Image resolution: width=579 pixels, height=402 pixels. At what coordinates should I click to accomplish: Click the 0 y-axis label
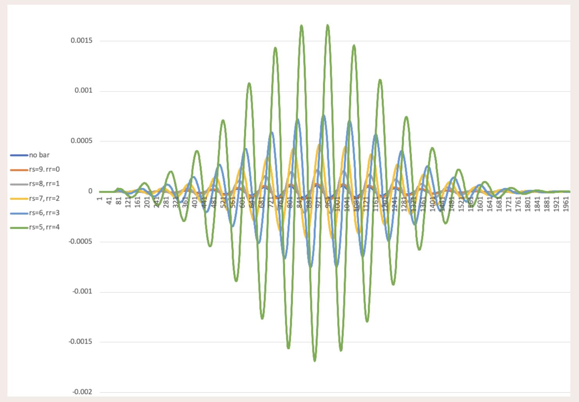pos(90,191)
